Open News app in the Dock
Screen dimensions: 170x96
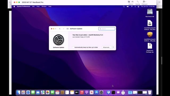click(91, 93)
